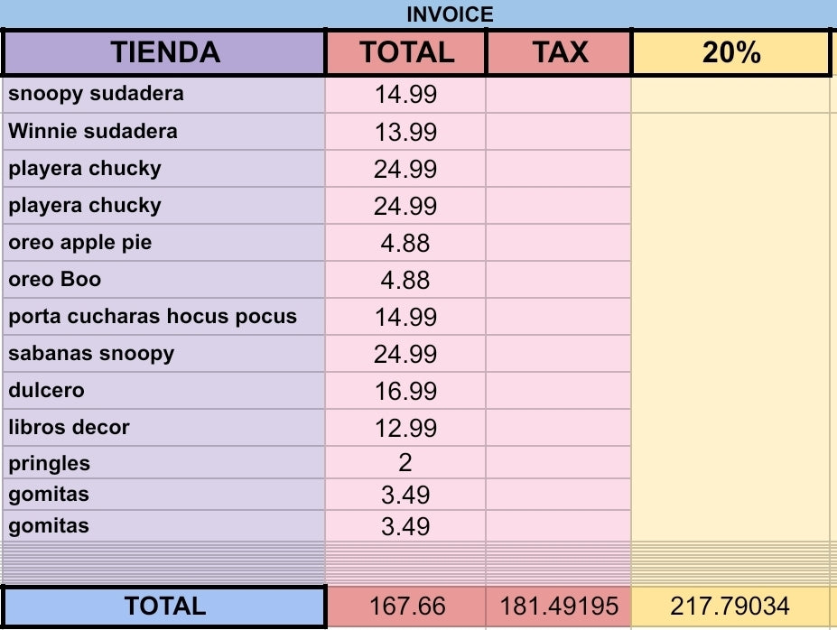Click the yellow 20% column header
Screen dimensions: 837x630
(x=730, y=52)
